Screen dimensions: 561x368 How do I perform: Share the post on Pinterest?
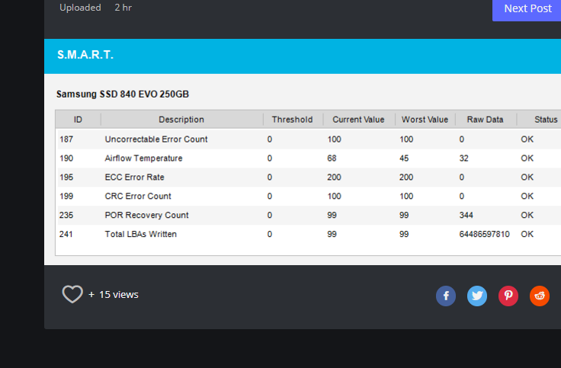[x=508, y=296]
